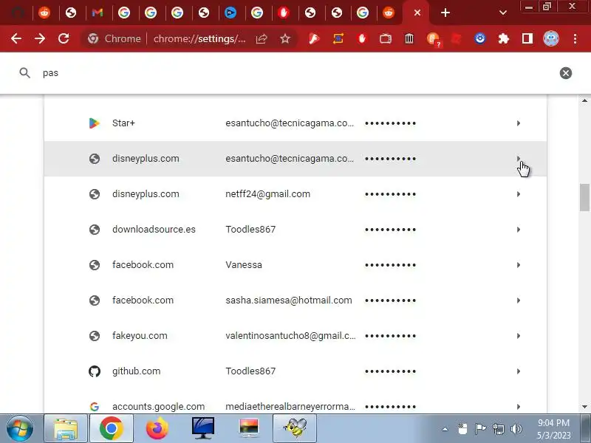Click the Star+ Google Play icon
Viewport: 591px width, 443px height.
(95, 123)
